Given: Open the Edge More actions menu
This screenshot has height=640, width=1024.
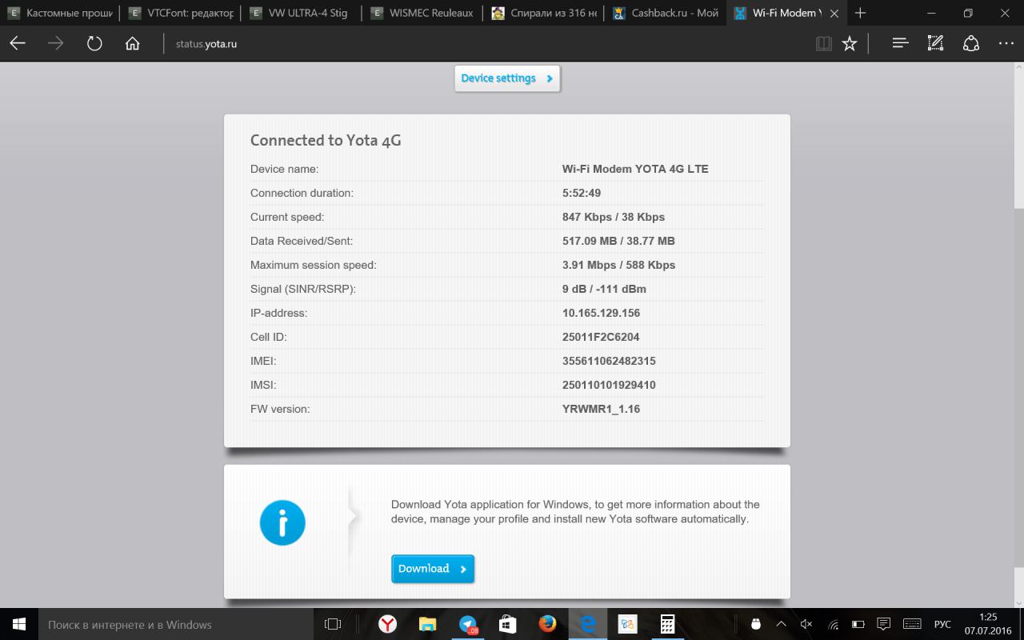Looking at the screenshot, I should [1006, 44].
